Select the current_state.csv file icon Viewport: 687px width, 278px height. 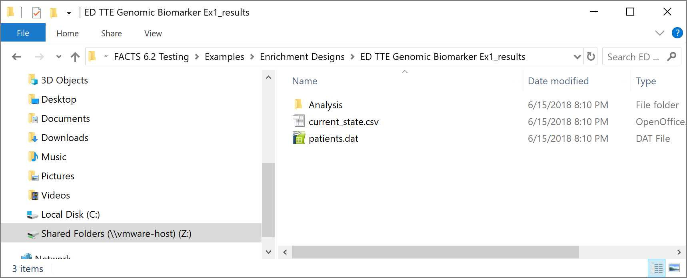click(299, 121)
